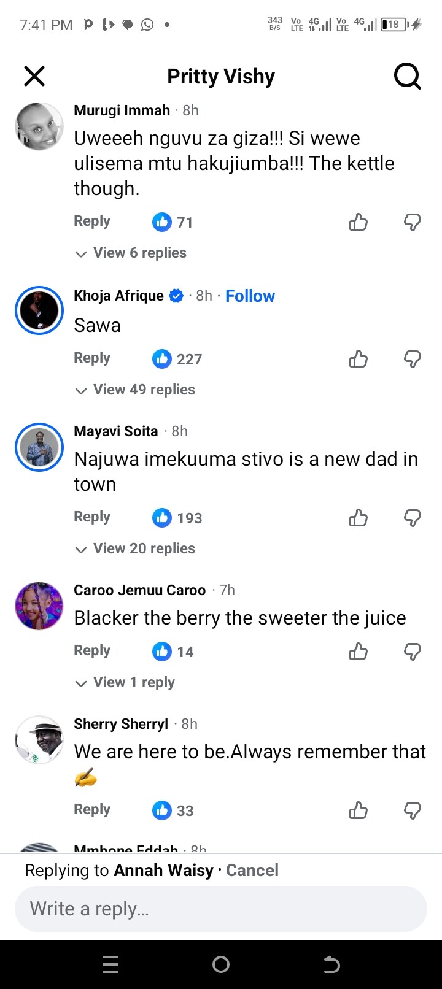Thumbs up Mayavi Soita's comment
The image size is (442, 989).
359,518
